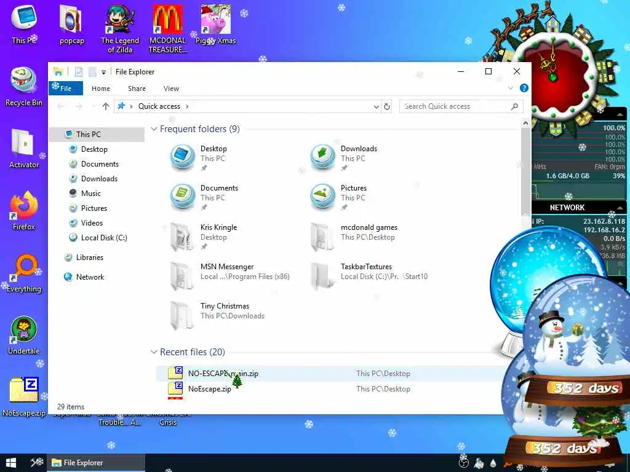Open Customize Quick Access Toolbar dropdown
Viewport: 630px width, 472px height.
pos(103,73)
